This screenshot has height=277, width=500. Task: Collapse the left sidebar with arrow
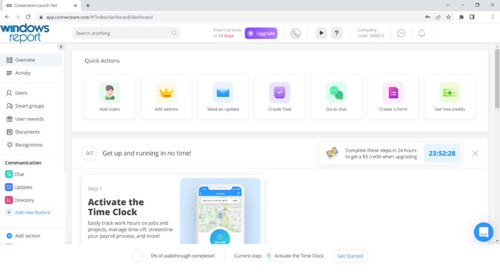[61, 47]
